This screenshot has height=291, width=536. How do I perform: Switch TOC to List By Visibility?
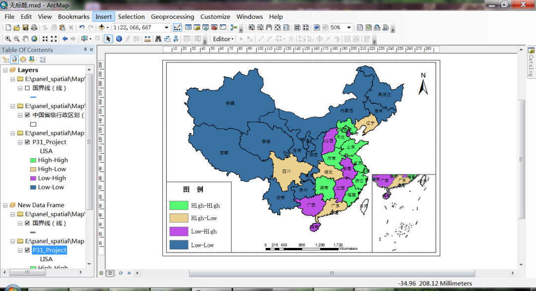click(x=23, y=60)
